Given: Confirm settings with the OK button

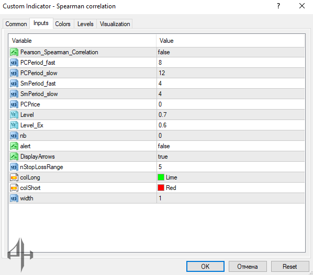Looking at the screenshot, I should pyautogui.click(x=205, y=267).
